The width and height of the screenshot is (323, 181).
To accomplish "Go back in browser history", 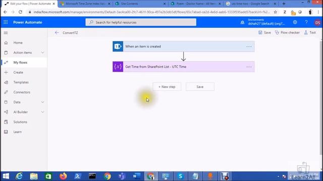I will (5, 12).
